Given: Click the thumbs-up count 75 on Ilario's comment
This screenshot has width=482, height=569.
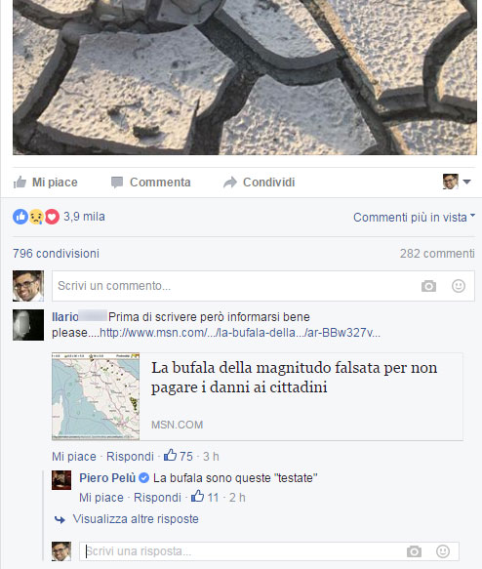Looking at the screenshot, I should (179, 456).
